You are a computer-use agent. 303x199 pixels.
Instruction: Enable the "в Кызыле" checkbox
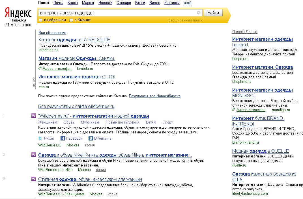coord(71,20)
